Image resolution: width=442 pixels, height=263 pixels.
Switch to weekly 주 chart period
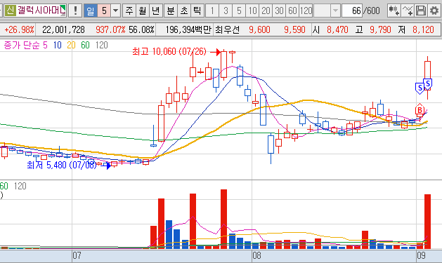pyautogui.click(x=129, y=11)
